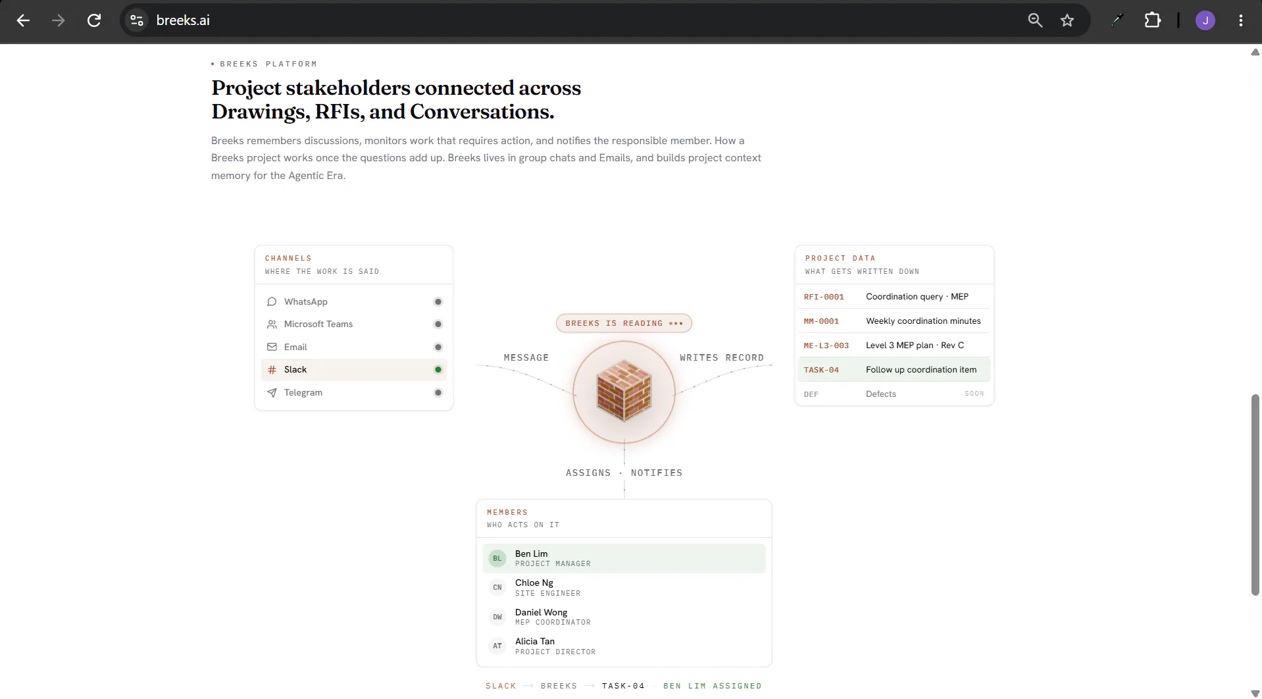The width and height of the screenshot is (1262, 699).
Task: Select member name Daniel Wong
Action: (x=541, y=613)
